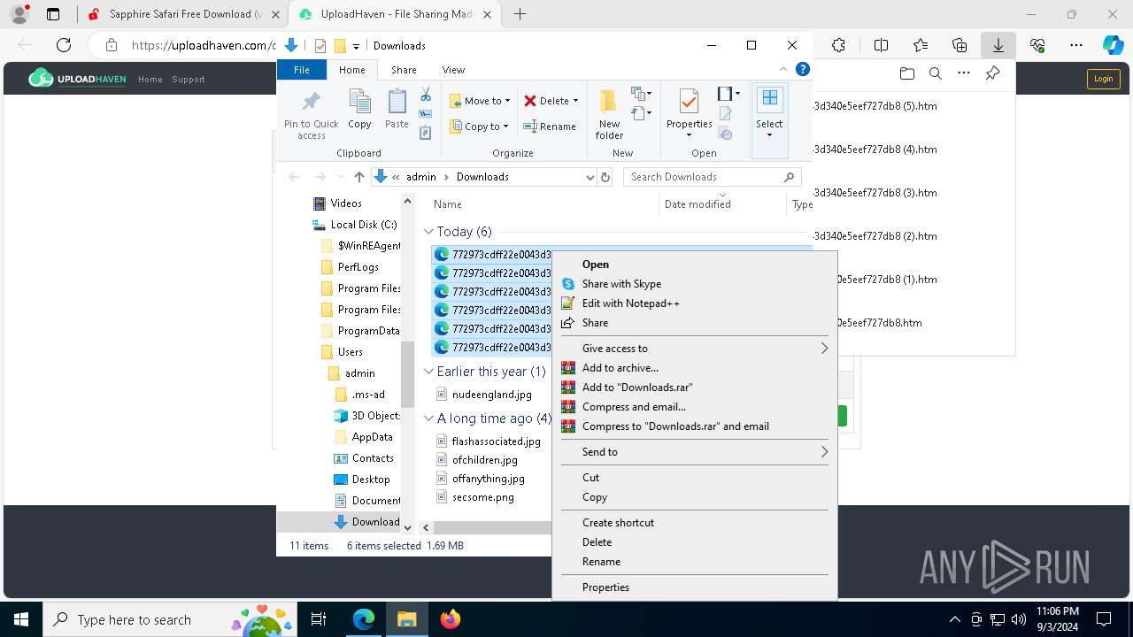Open the notification center icon
This screenshot has height=637, width=1133.
pyautogui.click(x=1105, y=619)
